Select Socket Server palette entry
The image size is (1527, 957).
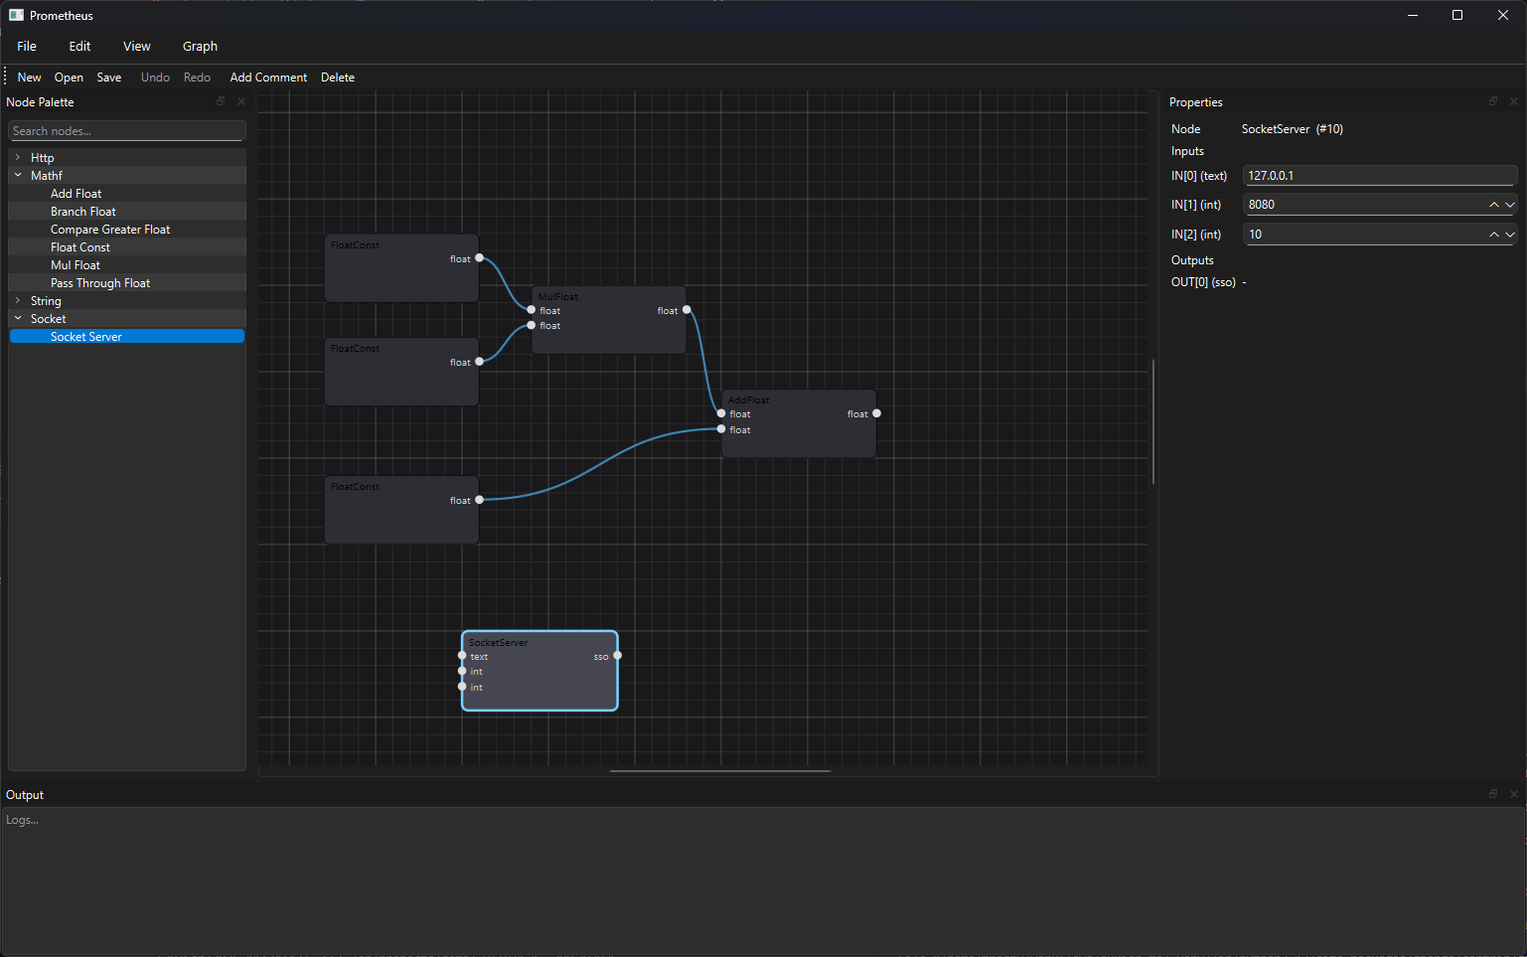(x=127, y=337)
